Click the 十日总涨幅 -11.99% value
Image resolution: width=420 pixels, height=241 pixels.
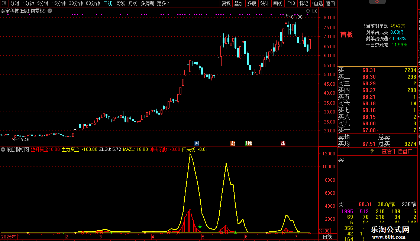(398, 45)
